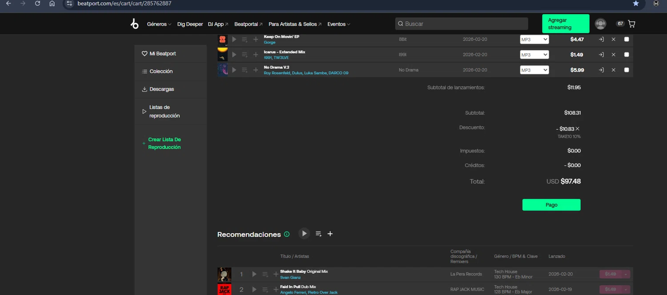Reload the page in the browser

point(37,4)
